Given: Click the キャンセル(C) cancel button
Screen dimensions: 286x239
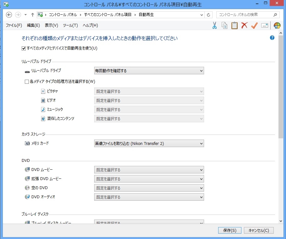Looking at the screenshot, I should click(x=259, y=231).
